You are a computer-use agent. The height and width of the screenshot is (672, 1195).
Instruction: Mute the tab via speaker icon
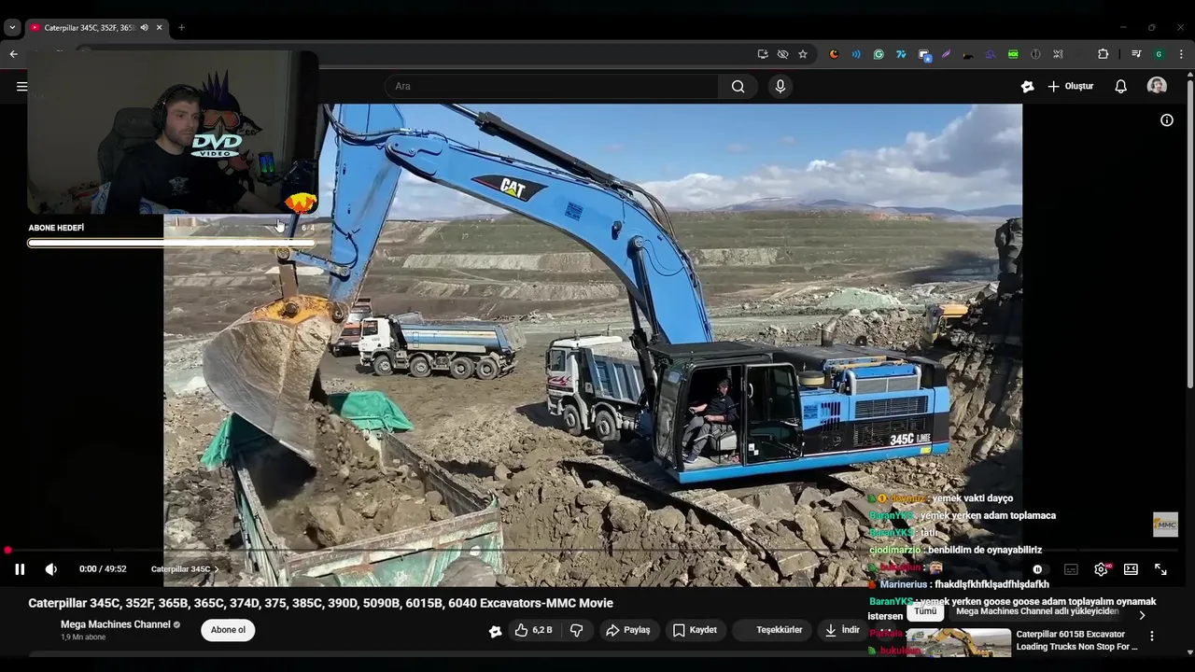pos(144,28)
